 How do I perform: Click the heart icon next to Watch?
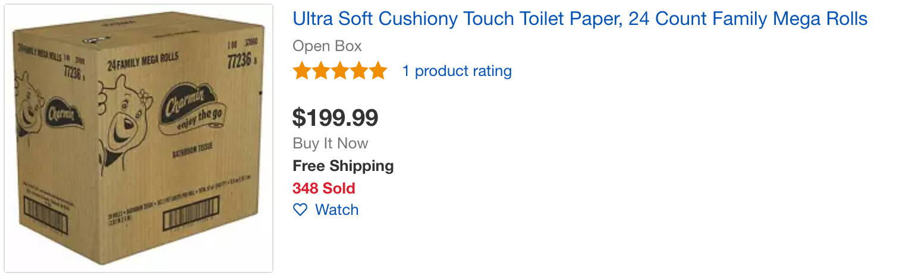300,210
